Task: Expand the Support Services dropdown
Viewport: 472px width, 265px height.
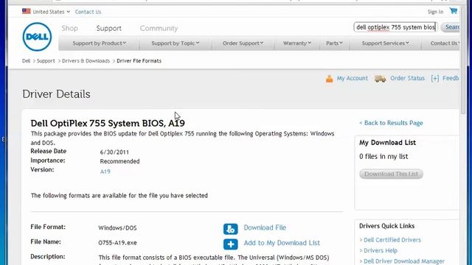Action: tap(385, 43)
